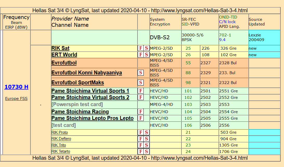Open the RIK Sat channel link

pyautogui.click(x=60, y=48)
